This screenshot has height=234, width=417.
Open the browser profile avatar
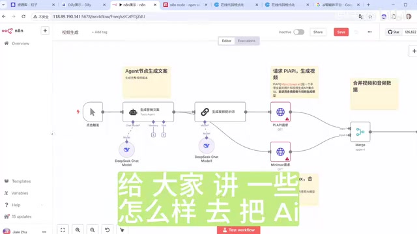(x=409, y=17)
